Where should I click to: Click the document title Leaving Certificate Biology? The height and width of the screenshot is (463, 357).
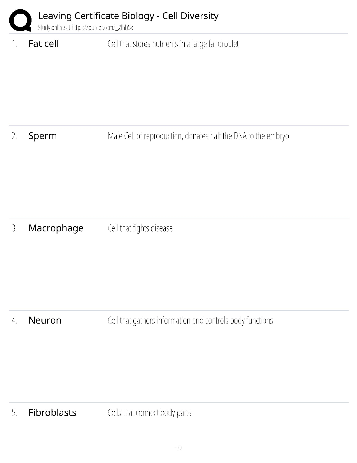(128, 16)
